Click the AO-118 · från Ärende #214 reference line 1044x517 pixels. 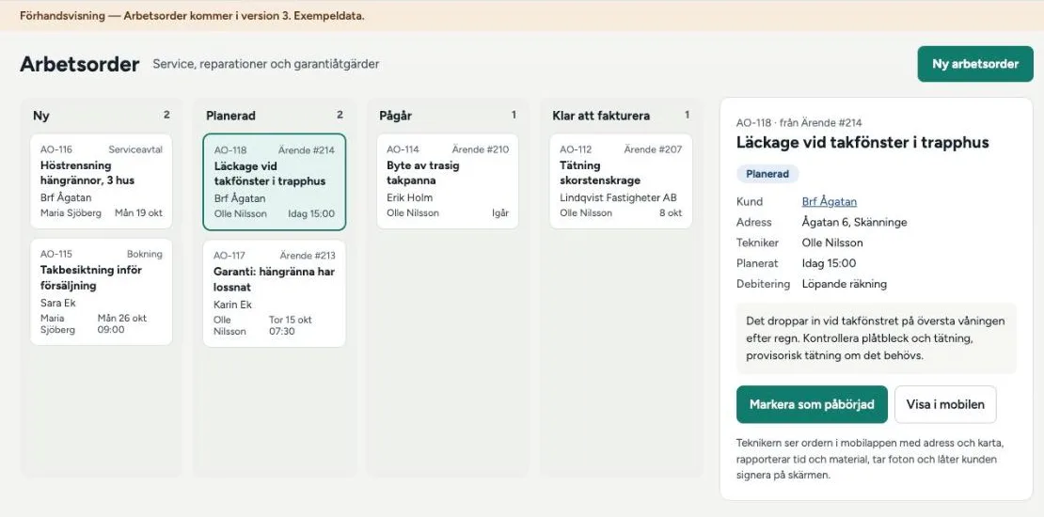coord(799,122)
